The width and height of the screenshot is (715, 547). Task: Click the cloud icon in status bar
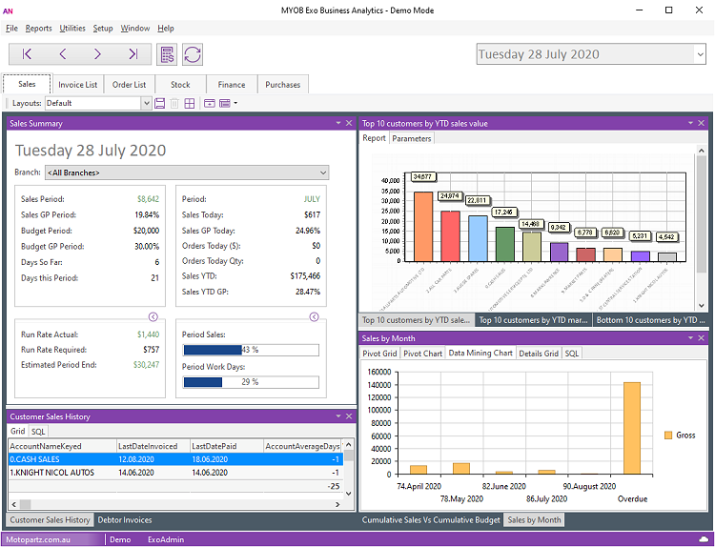tap(704, 539)
